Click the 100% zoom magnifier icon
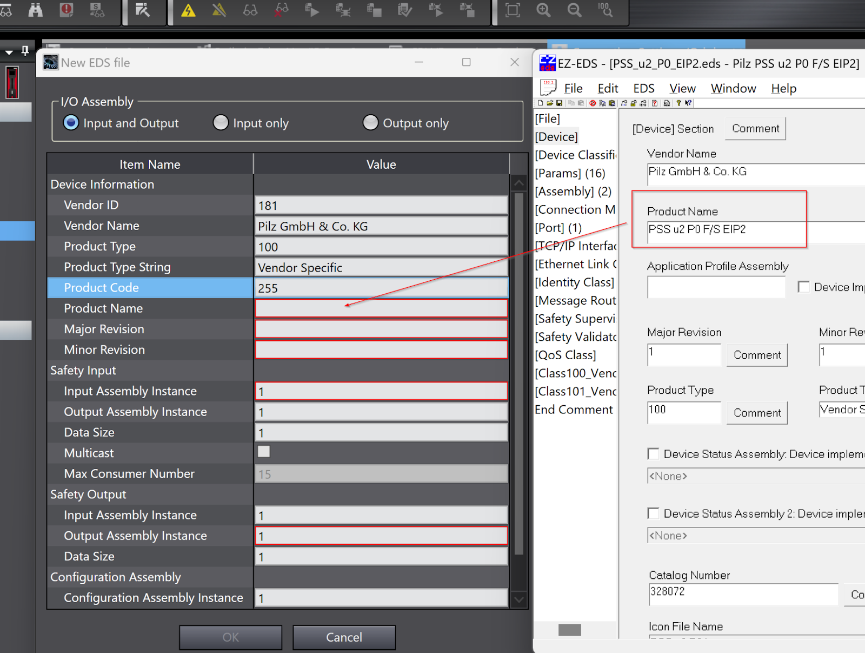The height and width of the screenshot is (653, 865). click(x=605, y=9)
